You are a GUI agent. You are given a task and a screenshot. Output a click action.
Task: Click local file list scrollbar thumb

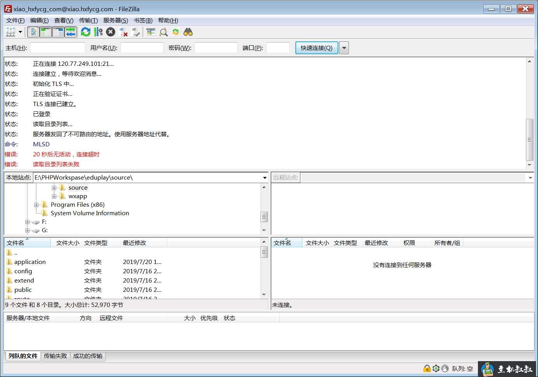264,252
